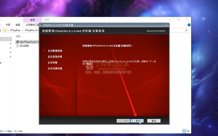Switch to large icons view layout
Image resolution: width=218 pixels, height=136 pixels.
[188, 131]
